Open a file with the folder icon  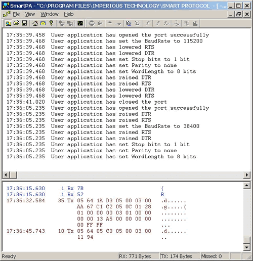point(16,23)
